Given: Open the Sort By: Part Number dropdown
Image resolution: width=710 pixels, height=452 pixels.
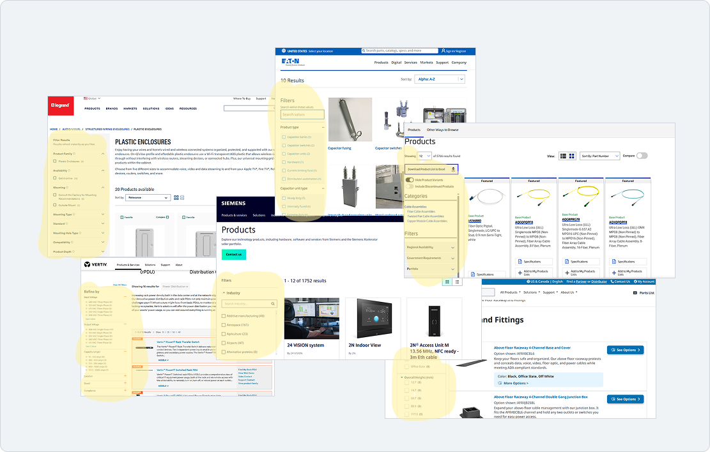Looking at the screenshot, I should click(x=599, y=156).
